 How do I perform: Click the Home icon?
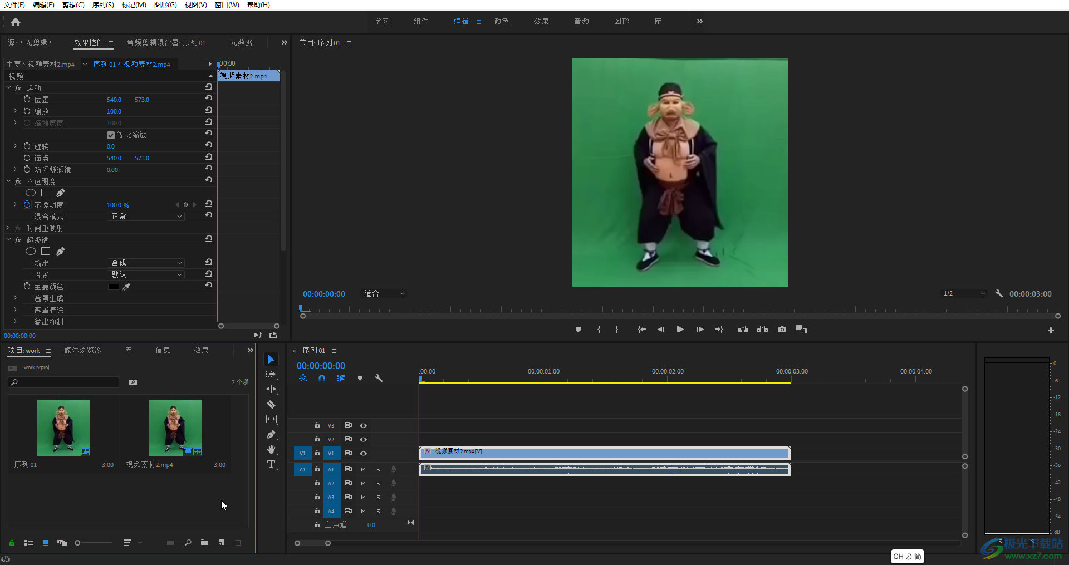click(x=16, y=22)
